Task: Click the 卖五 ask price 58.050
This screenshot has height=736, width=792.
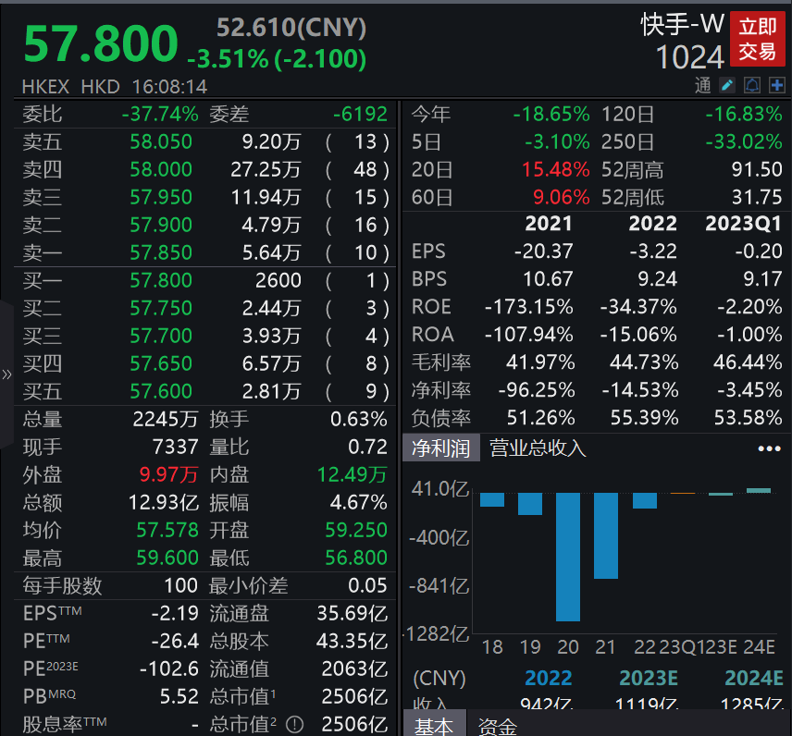Action: coord(161,141)
